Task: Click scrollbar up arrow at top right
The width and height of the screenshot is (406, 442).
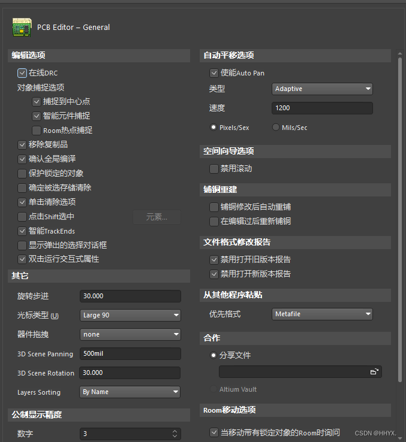Action: pos(400,53)
